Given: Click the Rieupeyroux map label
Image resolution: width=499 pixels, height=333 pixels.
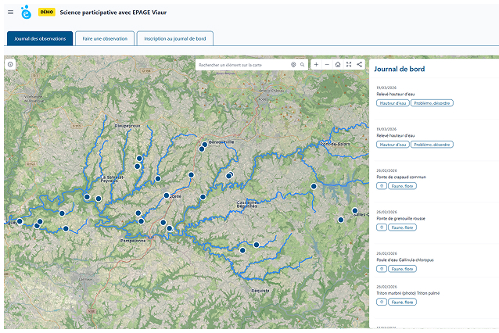Looking at the screenshot, I should pyautogui.click(x=127, y=126).
